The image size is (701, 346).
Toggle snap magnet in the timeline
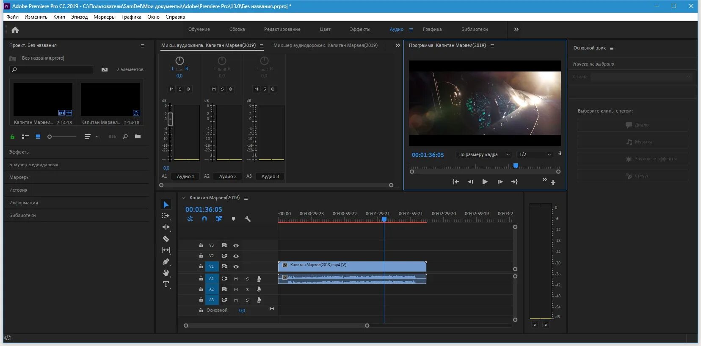(x=204, y=219)
